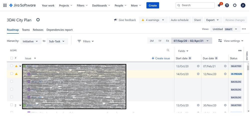Switch to the Roadmap tab
This screenshot has width=250, height=120.
[x=13, y=30]
